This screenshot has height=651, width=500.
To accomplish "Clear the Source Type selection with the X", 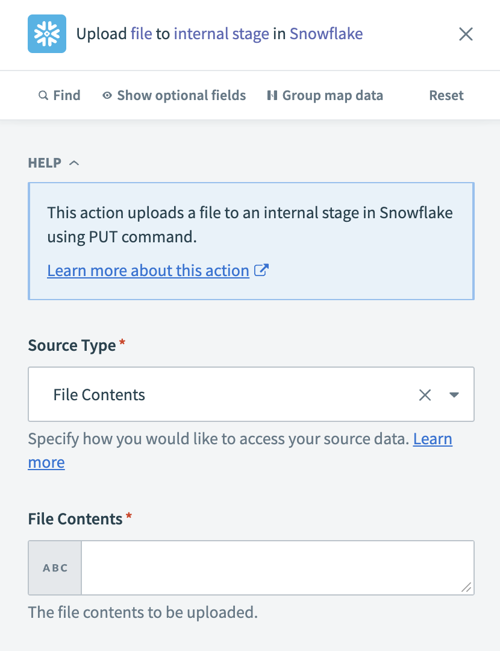I will coord(425,394).
